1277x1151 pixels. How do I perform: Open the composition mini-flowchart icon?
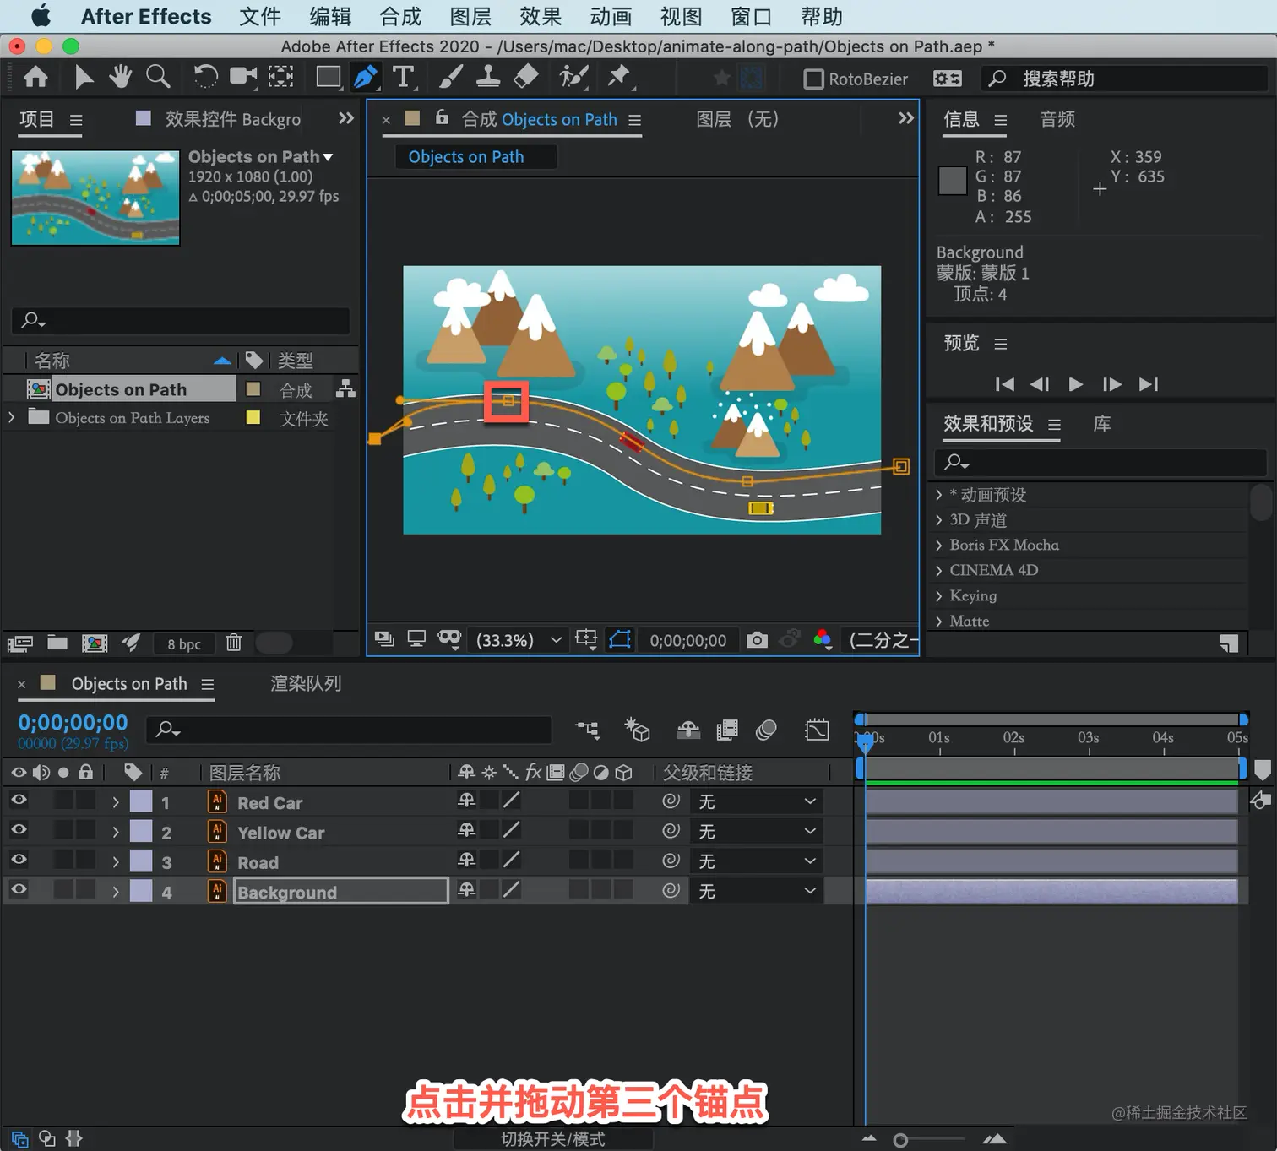(x=588, y=730)
